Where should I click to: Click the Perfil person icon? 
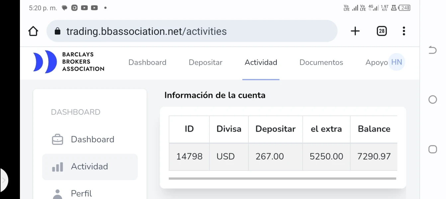(57, 194)
